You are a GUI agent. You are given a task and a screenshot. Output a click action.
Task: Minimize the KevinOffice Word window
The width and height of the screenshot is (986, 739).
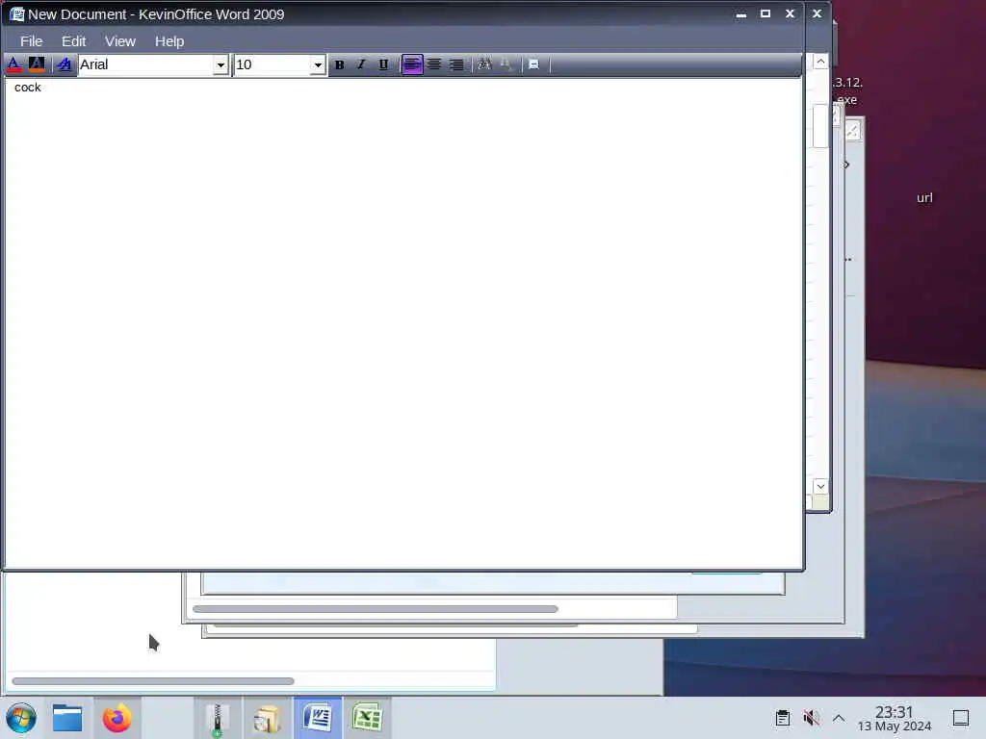(741, 13)
